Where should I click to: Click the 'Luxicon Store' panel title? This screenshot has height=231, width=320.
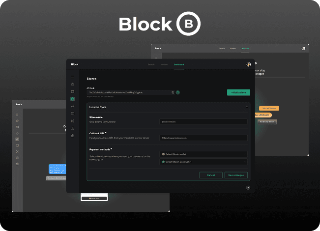click(x=98, y=107)
